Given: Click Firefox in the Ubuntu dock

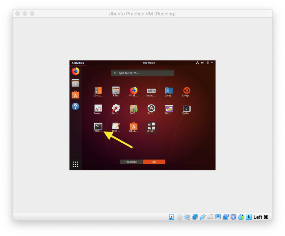Looking at the screenshot, I should pyautogui.click(x=75, y=71).
